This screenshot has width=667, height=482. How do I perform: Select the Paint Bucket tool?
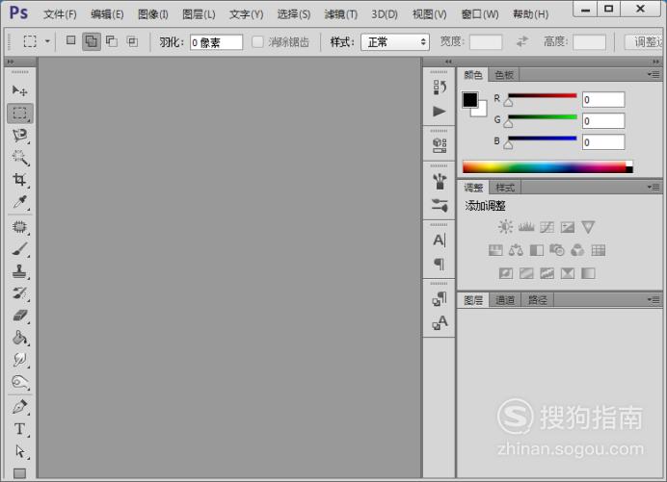(x=19, y=338)
